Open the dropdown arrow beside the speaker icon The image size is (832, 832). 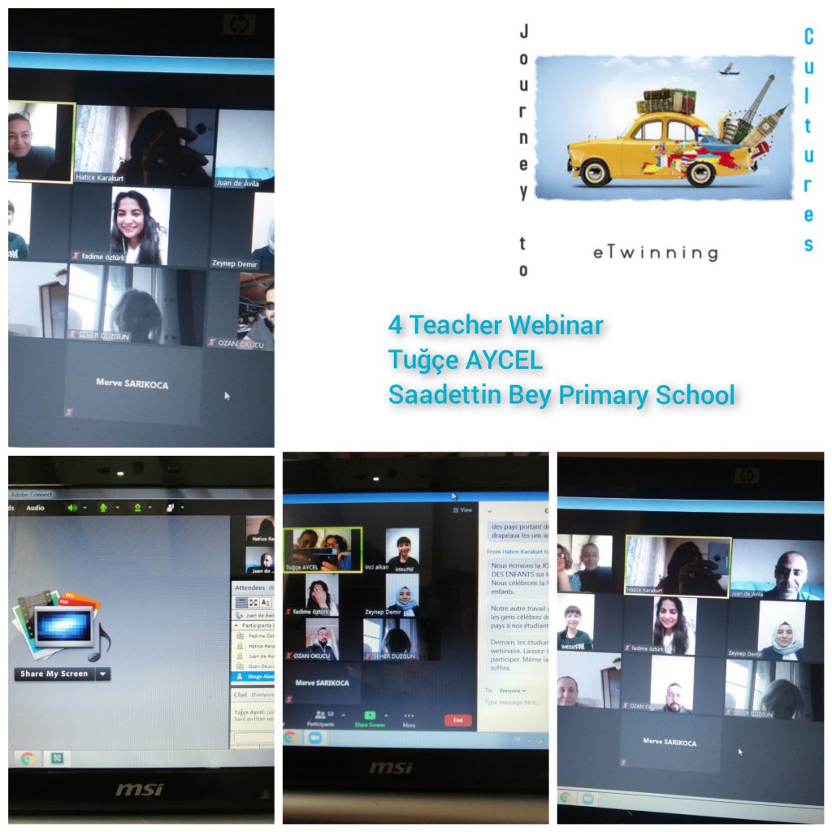(x=84, y=508)
